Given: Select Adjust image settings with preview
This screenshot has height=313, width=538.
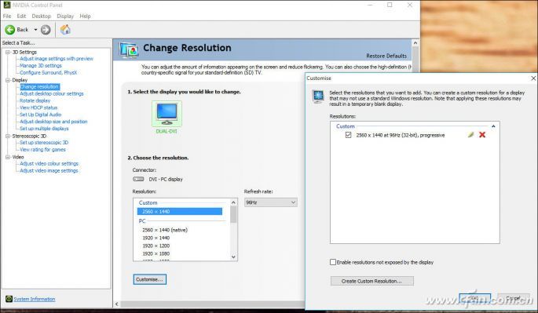Looking at the screenshot, I should pyautogui.click(x=57, y=59).
